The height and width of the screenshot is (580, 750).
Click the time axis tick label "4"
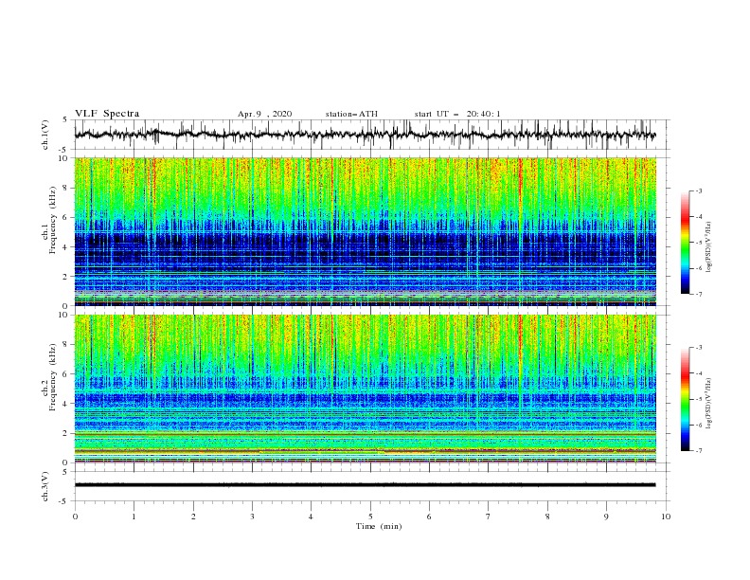(311, 517)
